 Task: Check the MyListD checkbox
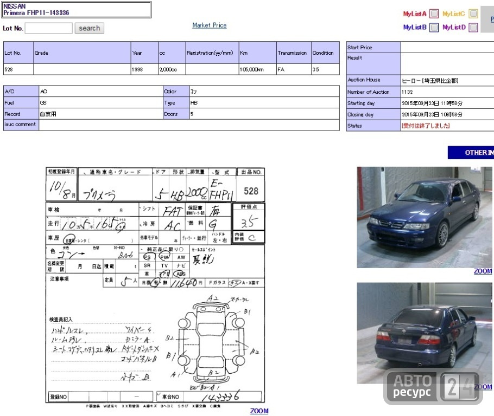[x=473, y=28]
